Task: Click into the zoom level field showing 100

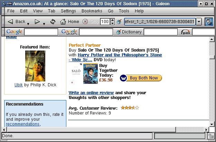Action: point(105,22)
